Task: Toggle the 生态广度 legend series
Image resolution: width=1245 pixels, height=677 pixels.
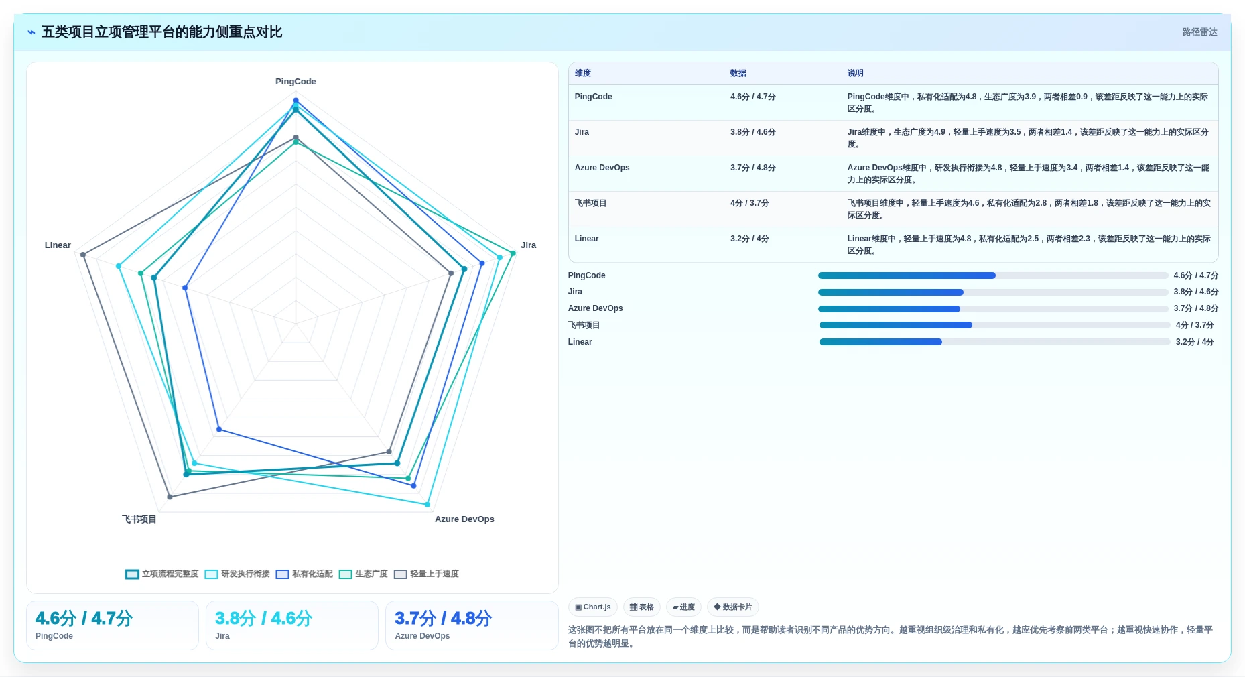Action: (363, 574)
